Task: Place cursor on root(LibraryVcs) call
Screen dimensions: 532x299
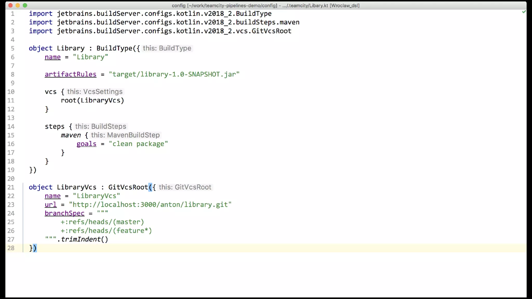Action: (x=92, y=100)
